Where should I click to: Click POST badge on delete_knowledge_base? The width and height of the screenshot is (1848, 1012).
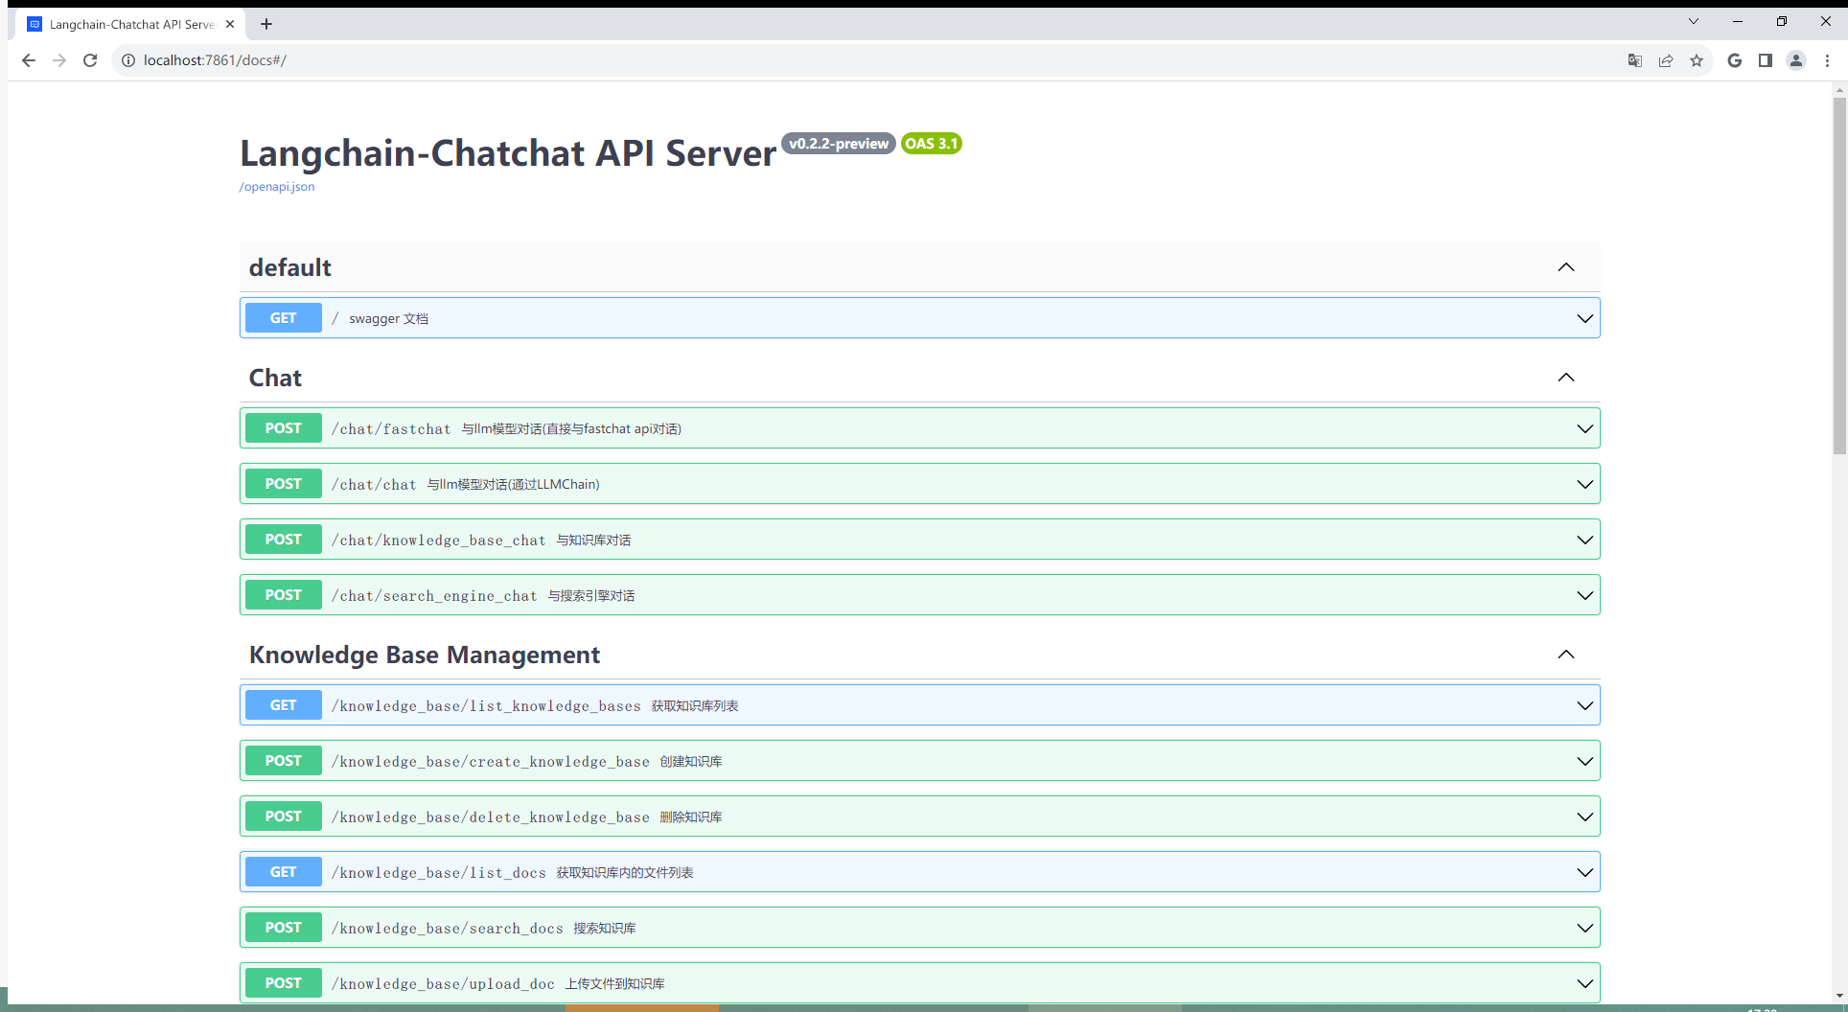tap(284, 816)
